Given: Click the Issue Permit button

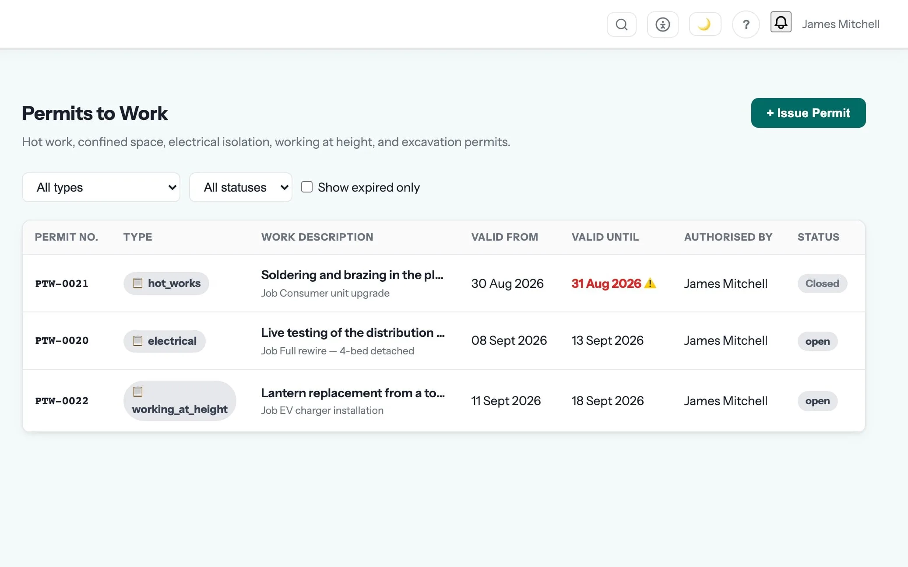Looking at the screenshot, I should tap(808, 113).
